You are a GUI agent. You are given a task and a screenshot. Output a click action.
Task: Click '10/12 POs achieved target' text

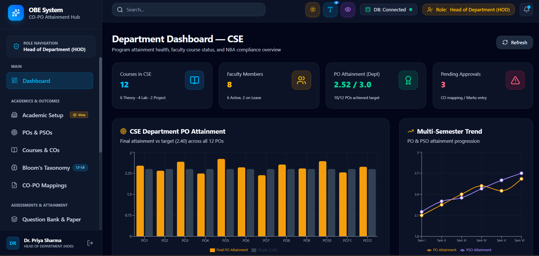point(357,98)
